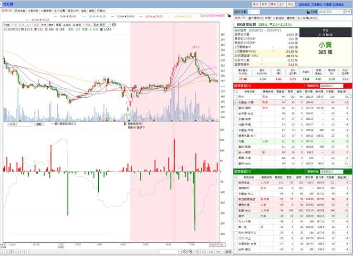The image size is (353, 256).
Task: Click the padlock icon above the price chart
Action: coord(229,16)
